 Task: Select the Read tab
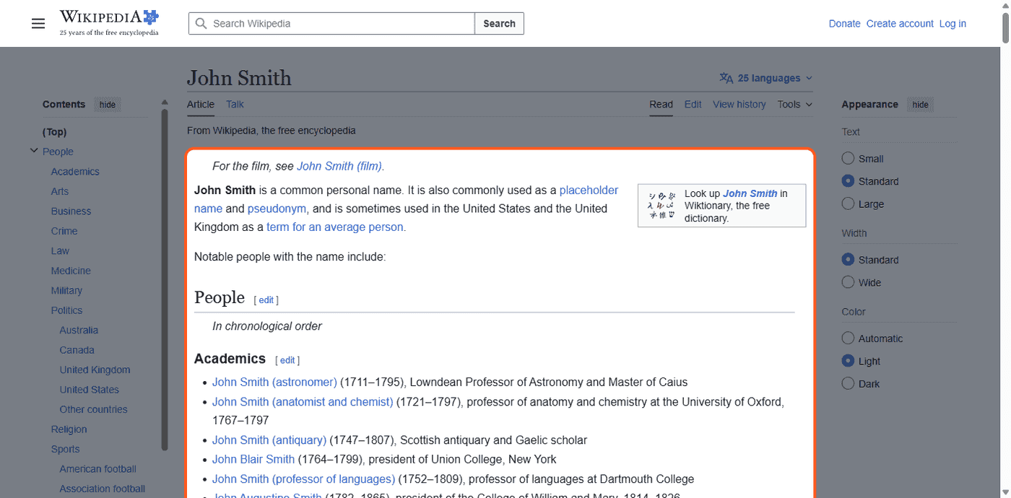tap(661, 104)
